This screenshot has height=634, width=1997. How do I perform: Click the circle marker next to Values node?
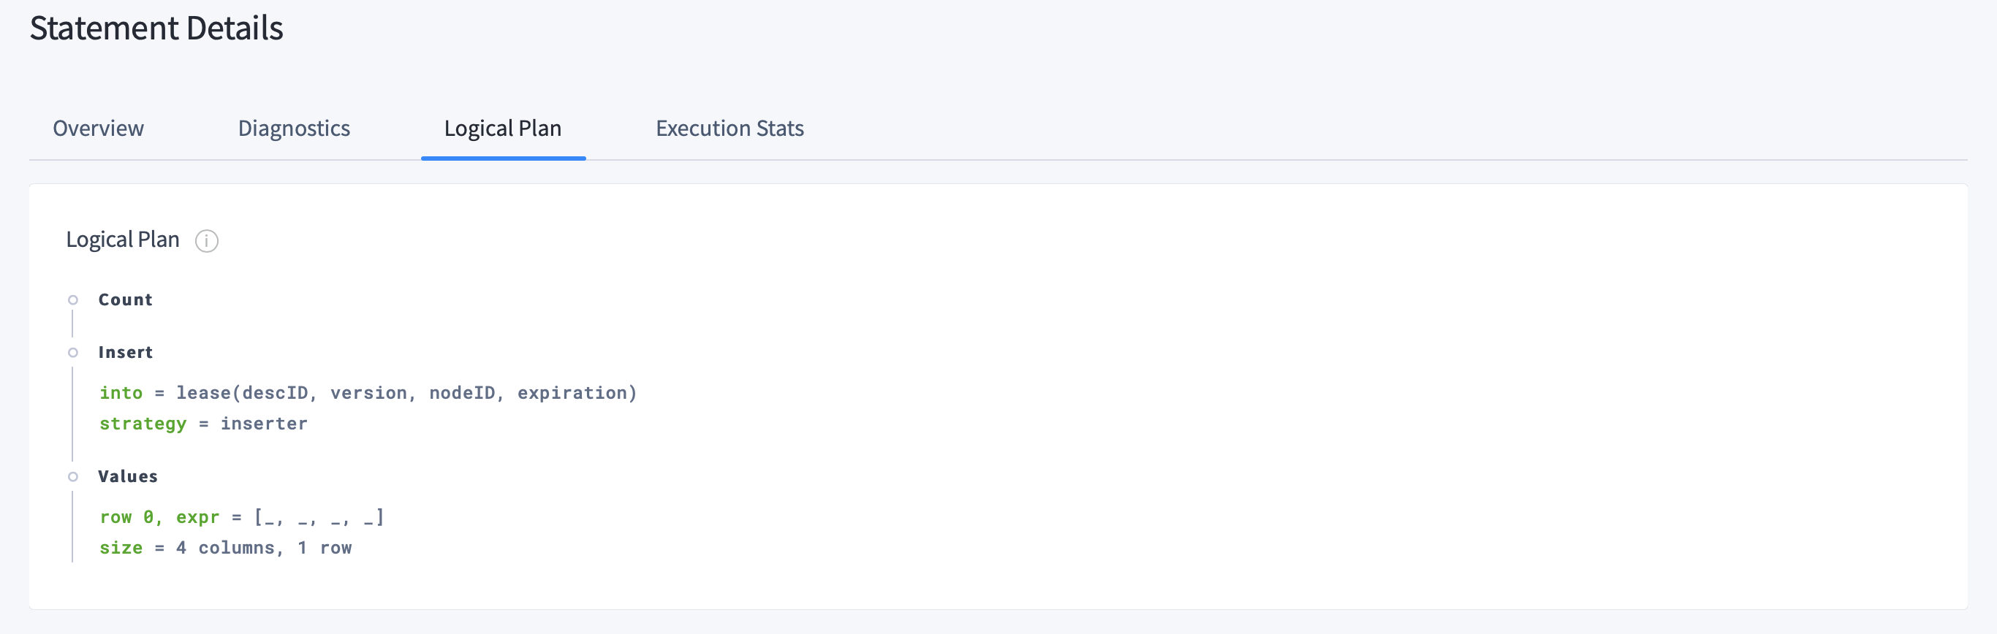(x=74, y=476)
